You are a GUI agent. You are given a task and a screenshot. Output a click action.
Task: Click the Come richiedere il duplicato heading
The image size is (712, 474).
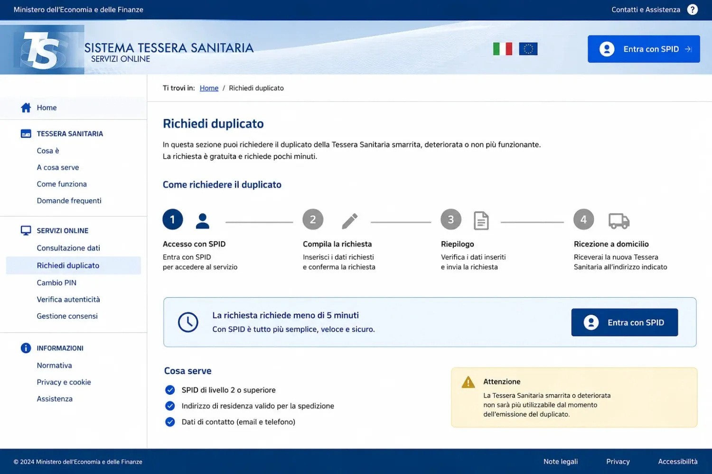point(222,185)
